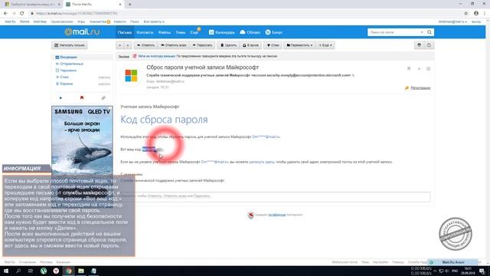Click Удалить in the toolbar
This screenshot has height=276, width=490.
tap(228, 45)
